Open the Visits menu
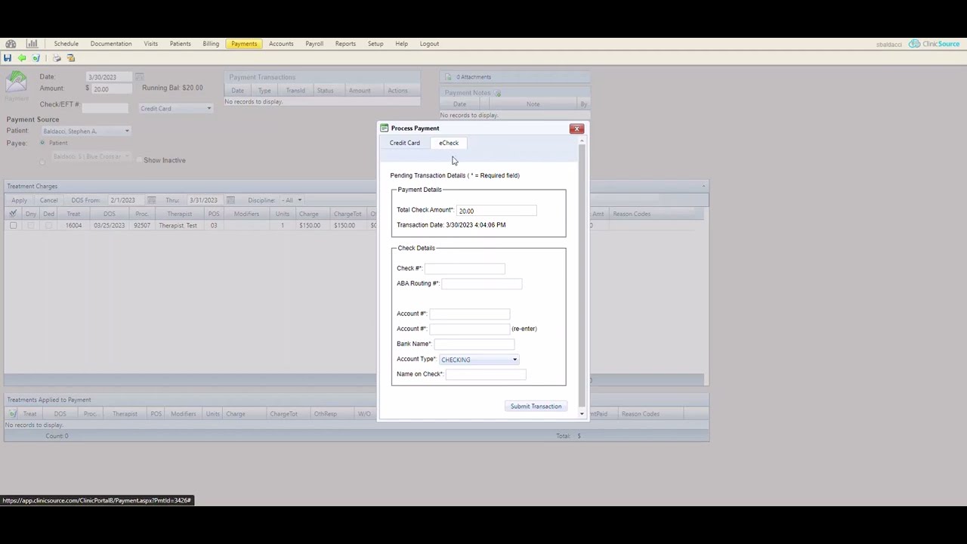Viewport: 967px width, 544px height. (x=151, y=44)
